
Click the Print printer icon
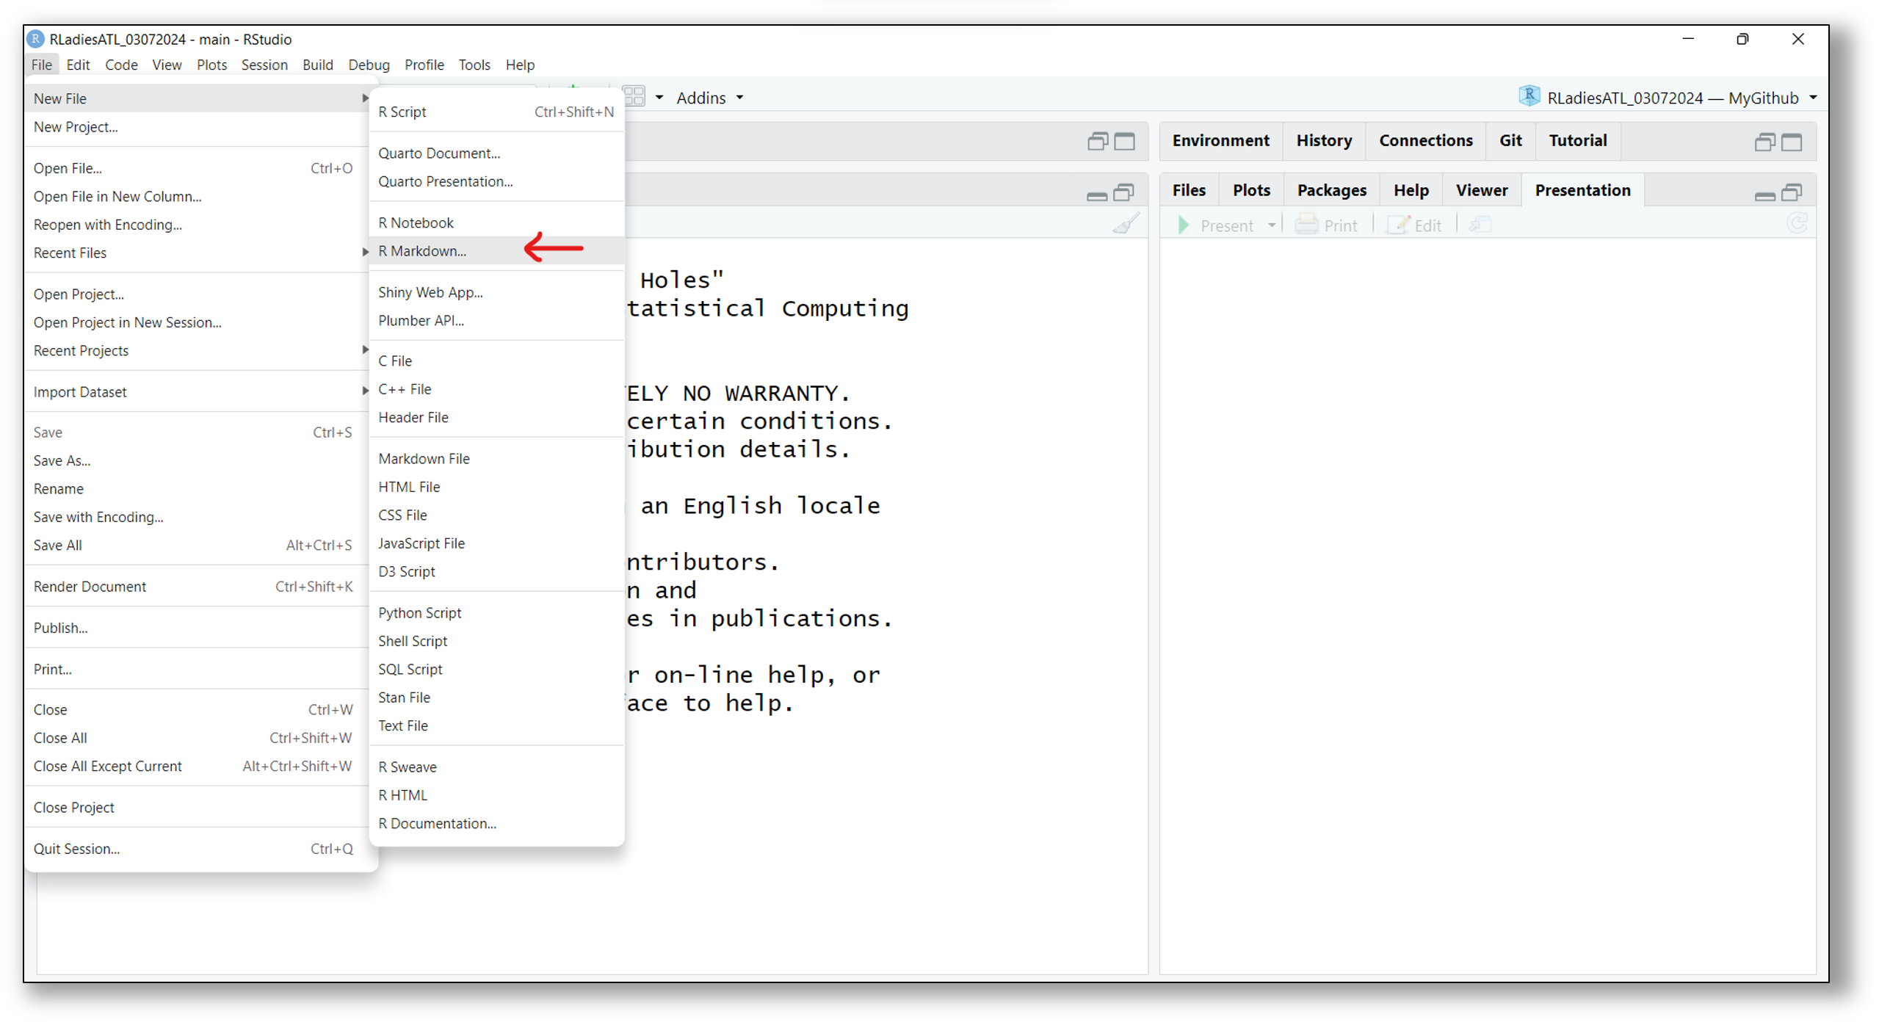click(x=1306, y=225)
